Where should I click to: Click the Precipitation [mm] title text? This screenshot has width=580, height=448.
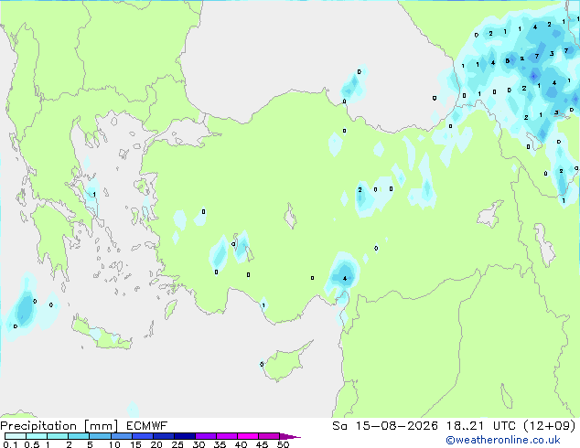59,426
